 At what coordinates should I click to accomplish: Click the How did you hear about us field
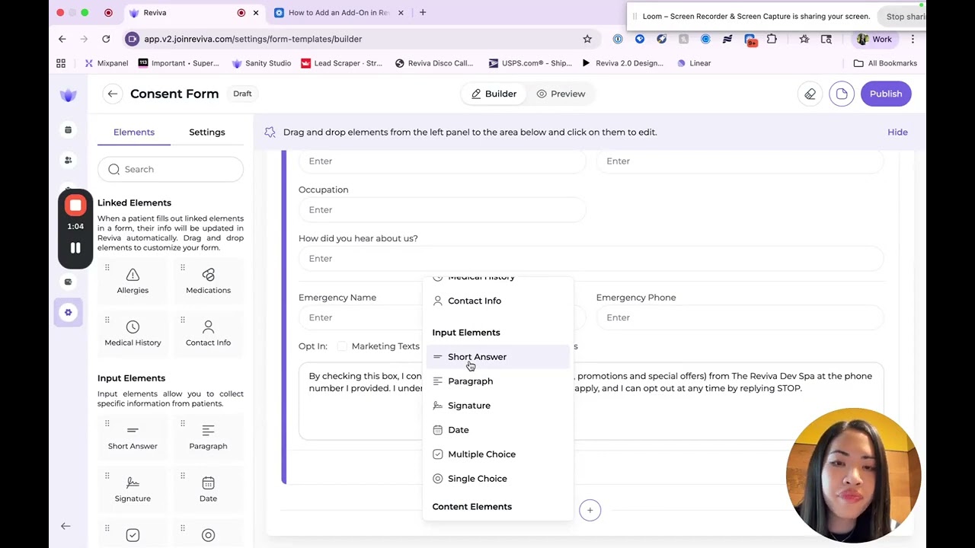point(591,259)
